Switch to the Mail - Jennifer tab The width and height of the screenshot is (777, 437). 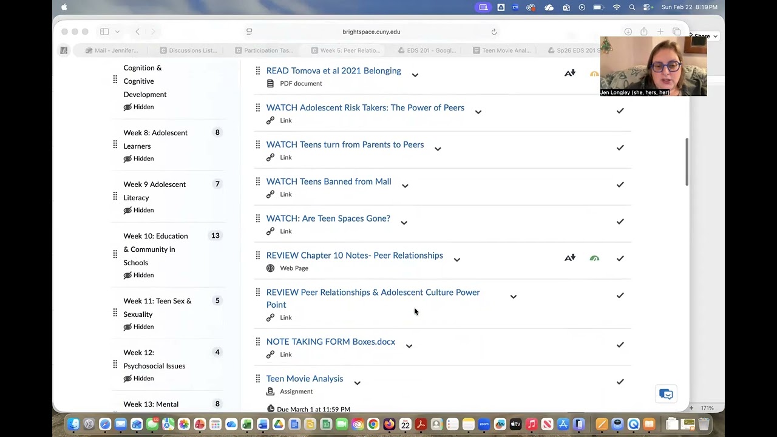click(112, 50)
